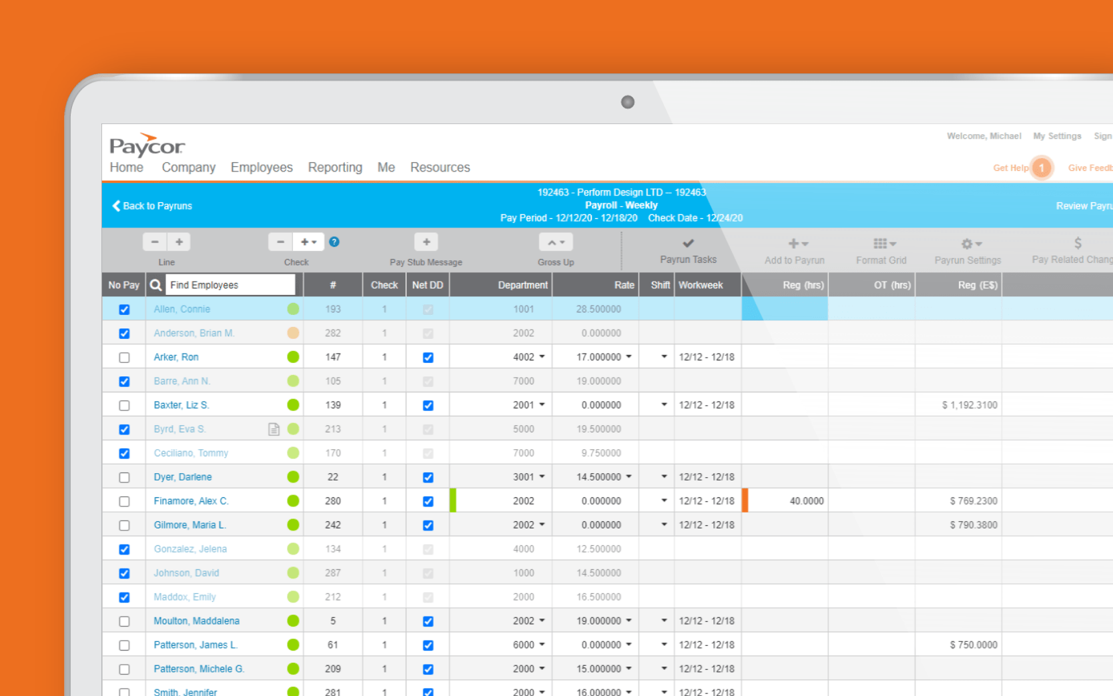Open employee Moulton, Maddalena
This screenshot has width=1113, height=696.
click(196, 621)
